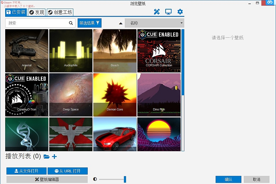
Task: Select the red sports car wallpaper
Action: tap(115, 134)
